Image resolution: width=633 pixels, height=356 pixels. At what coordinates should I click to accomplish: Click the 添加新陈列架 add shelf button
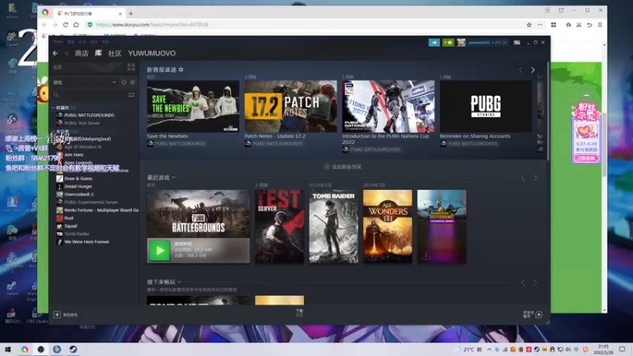click(343, 167)
